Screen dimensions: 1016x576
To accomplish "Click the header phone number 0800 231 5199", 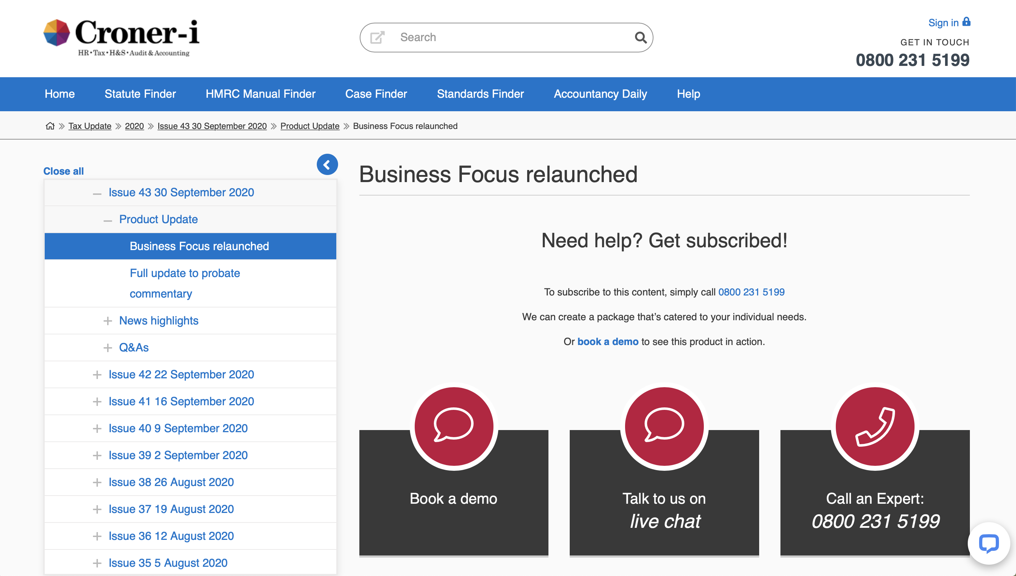I will (x=913, y=60).
